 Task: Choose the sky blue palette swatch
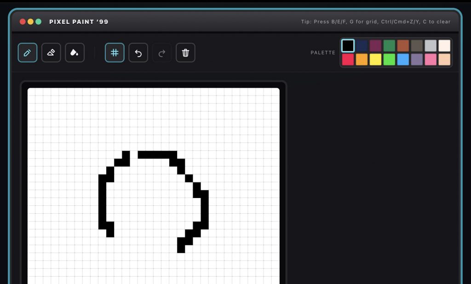coord(403,59)
